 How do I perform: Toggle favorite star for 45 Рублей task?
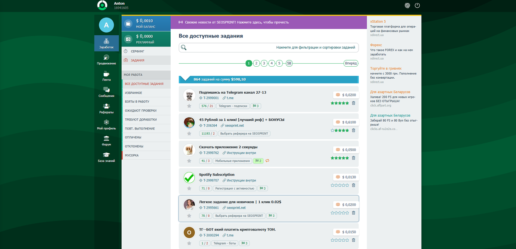tap(189, 133)
